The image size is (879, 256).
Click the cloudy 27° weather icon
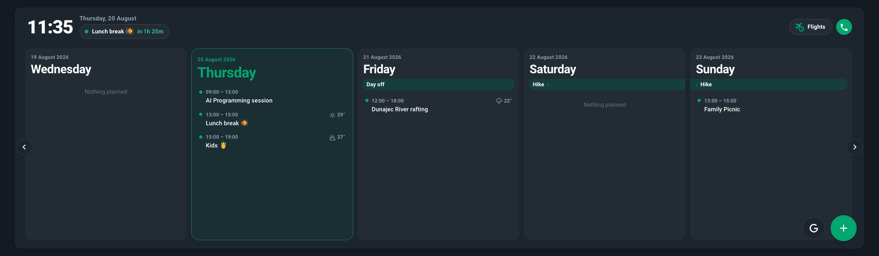click(x=332, y=137)
